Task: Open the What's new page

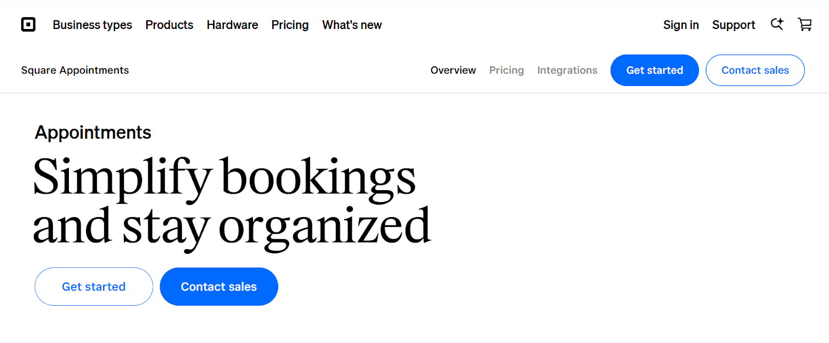Action: click(x=352, y=25)
